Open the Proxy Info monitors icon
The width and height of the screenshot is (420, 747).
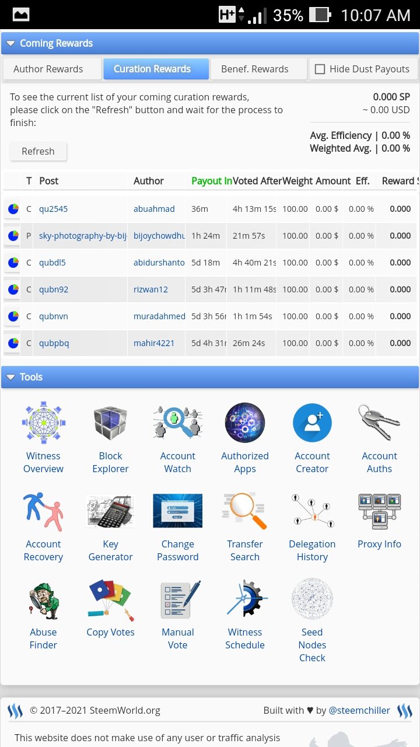[x=379, y=511]
